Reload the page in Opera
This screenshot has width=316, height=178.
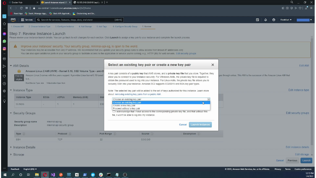pyautogui.click(x=21, y=8)
